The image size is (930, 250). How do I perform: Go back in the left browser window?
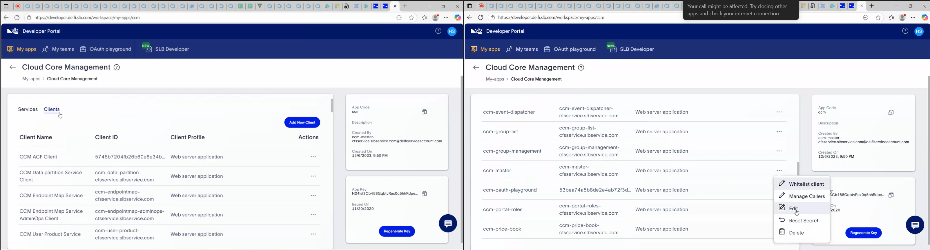(6, 18)
